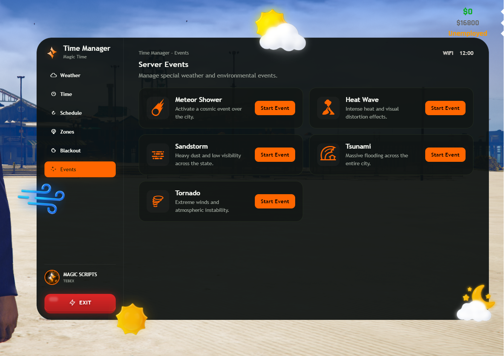Click the Sandstorm dust lines icon
The image size is (504, 356).
coord(158,155)
